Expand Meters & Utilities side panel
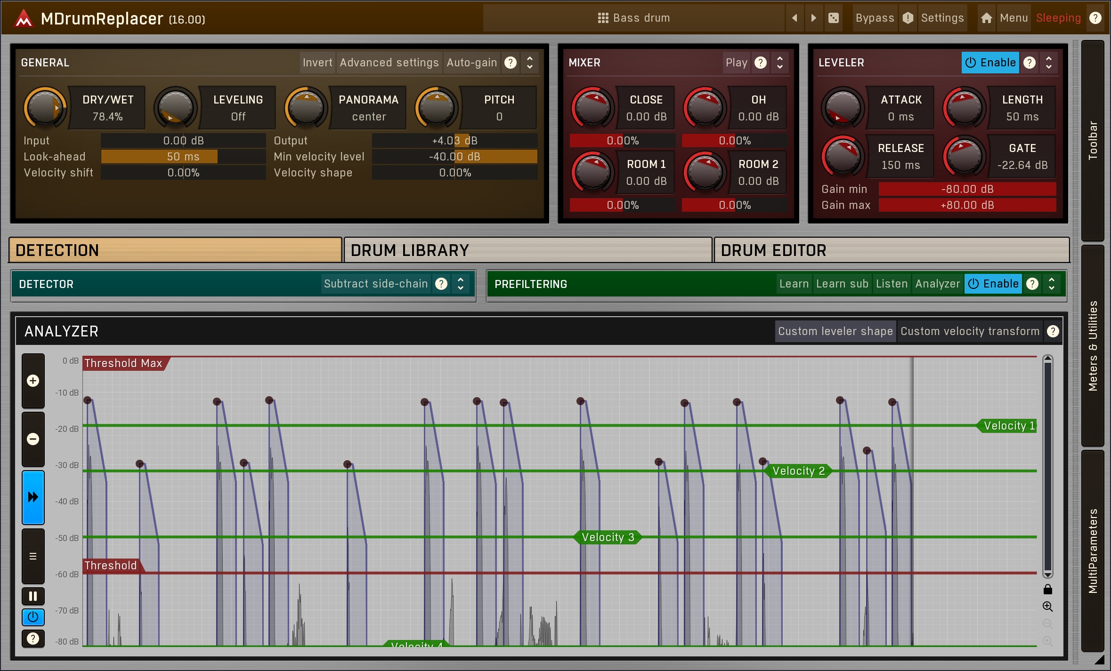The height and width of the screenshot is (671, 1111). pos(1093,345)
